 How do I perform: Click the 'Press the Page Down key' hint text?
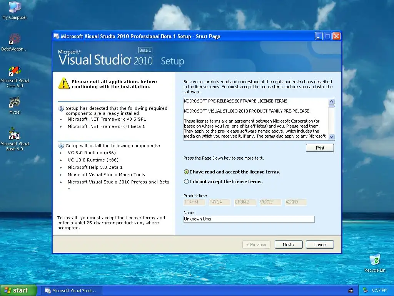(224, 158)
